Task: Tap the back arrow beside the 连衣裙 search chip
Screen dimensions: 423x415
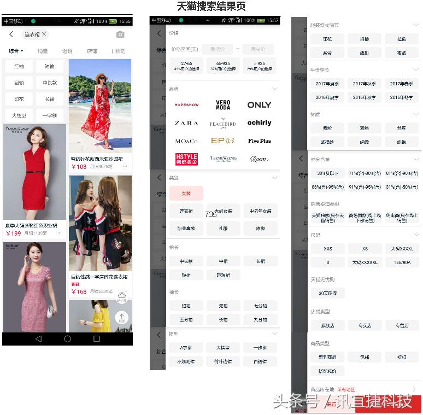Action: pyautogui.click(x=11, y=34)
